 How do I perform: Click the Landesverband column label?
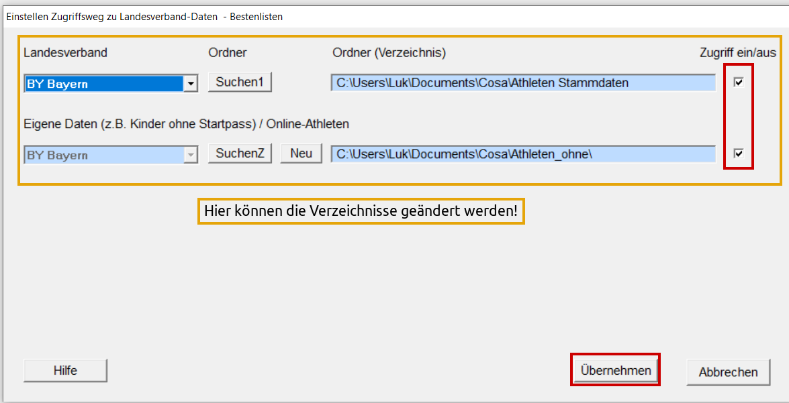tap(65, 53)
